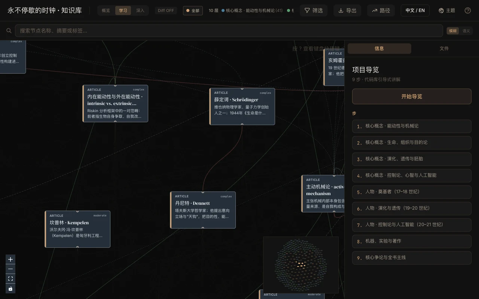Select the 全部 layer chip
The height and width of the screenshot is (299, 479).
click(x=193, y=10)
